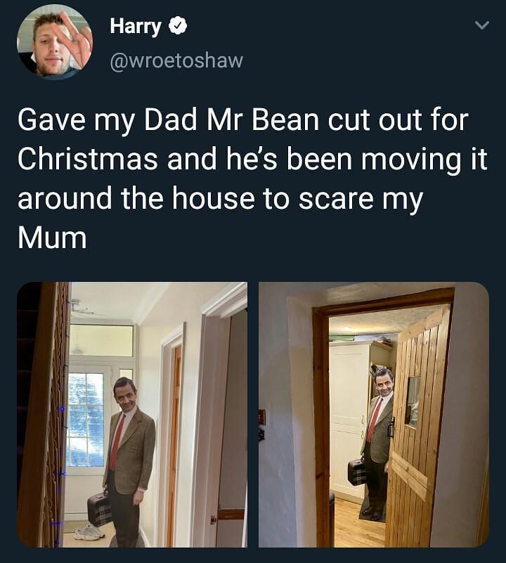Visit the @wroetoshaw handle link
Viewport: 506px width, 563px height.
click(176, 60)
